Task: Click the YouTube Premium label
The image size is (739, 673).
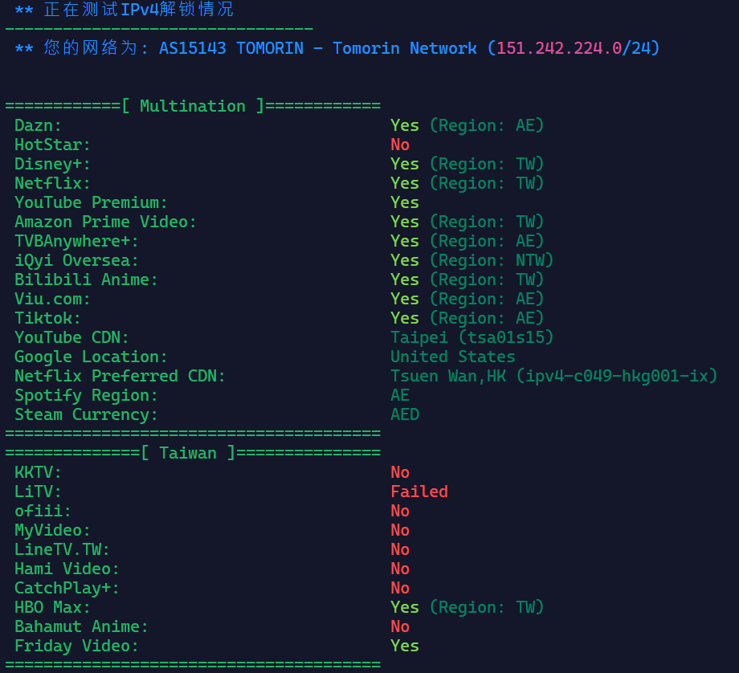Action: pos(91,202)
